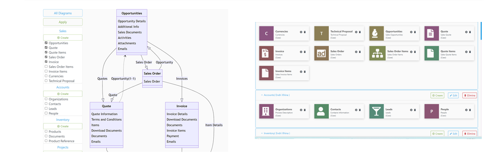Screen dimensions: 501x157
Task: Click the Leads funnel glass tile icon
Action: [377, 111]
